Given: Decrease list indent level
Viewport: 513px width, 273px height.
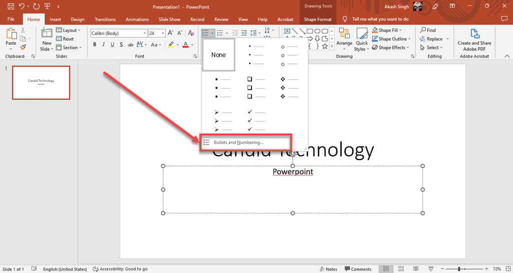Looking at the screenshot, I should pos(235,33).
